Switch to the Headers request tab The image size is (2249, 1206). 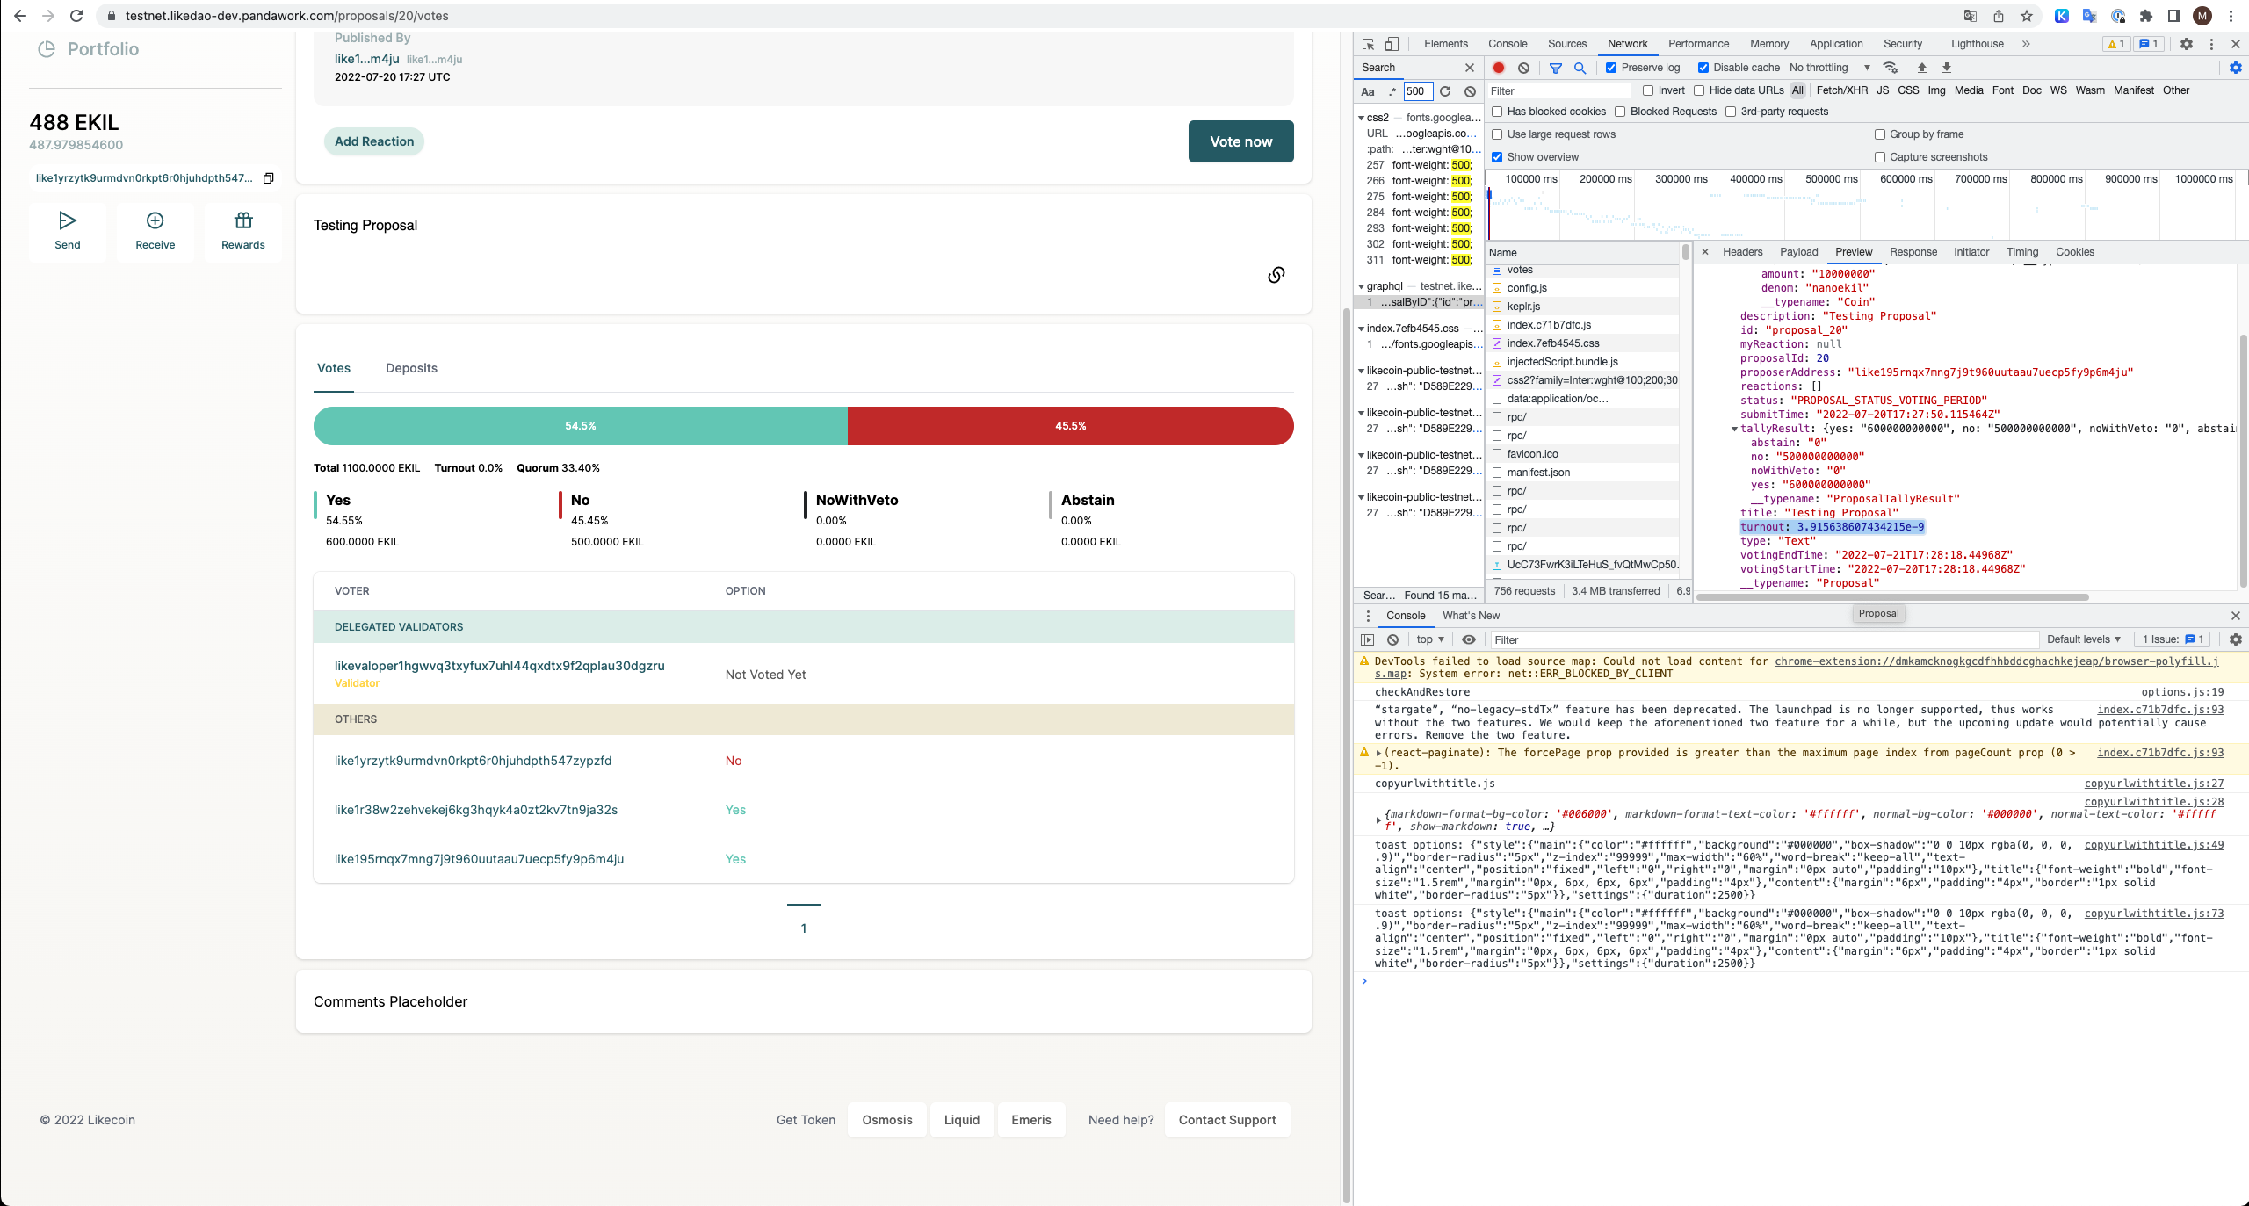click(1742, 252)
